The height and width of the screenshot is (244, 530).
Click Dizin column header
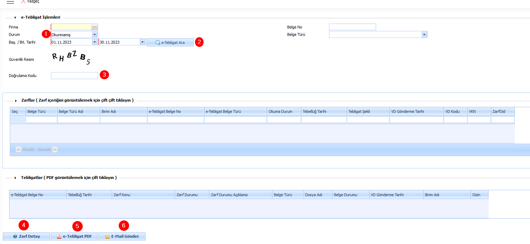coord(480,195)
